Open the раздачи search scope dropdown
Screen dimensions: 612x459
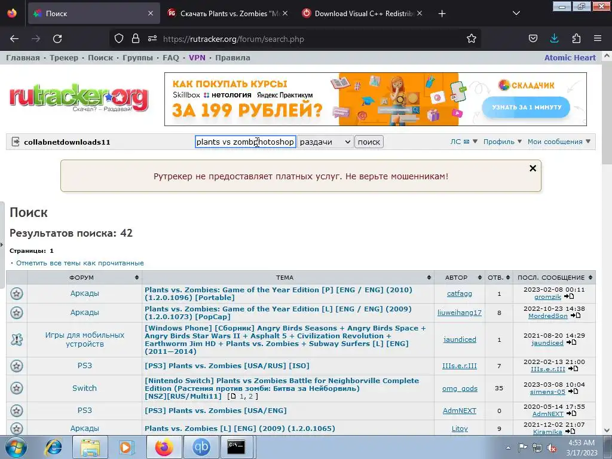[x=325, y=142]
